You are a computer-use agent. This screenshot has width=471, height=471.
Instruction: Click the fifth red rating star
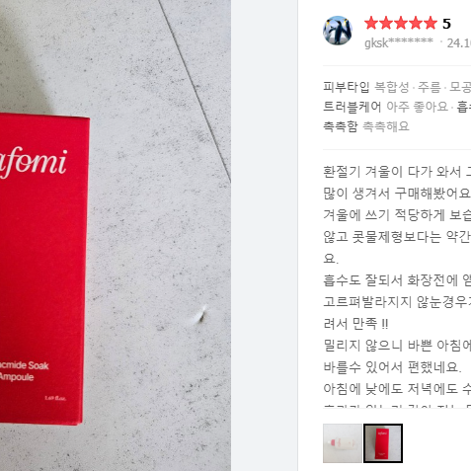coord(431,24)
